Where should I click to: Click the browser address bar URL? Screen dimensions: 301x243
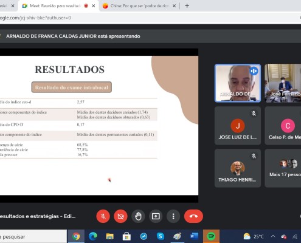[x=35, y=18]
